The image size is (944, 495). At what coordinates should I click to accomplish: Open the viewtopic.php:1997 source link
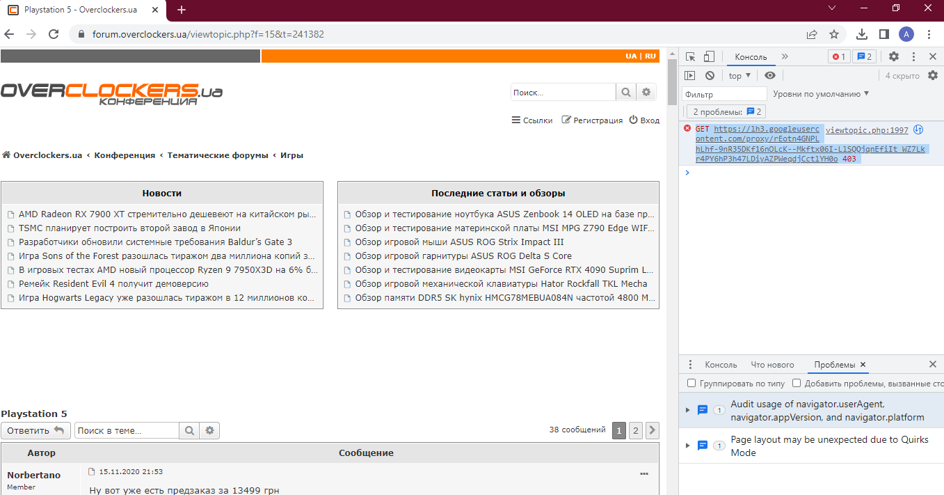click(867, 130)
